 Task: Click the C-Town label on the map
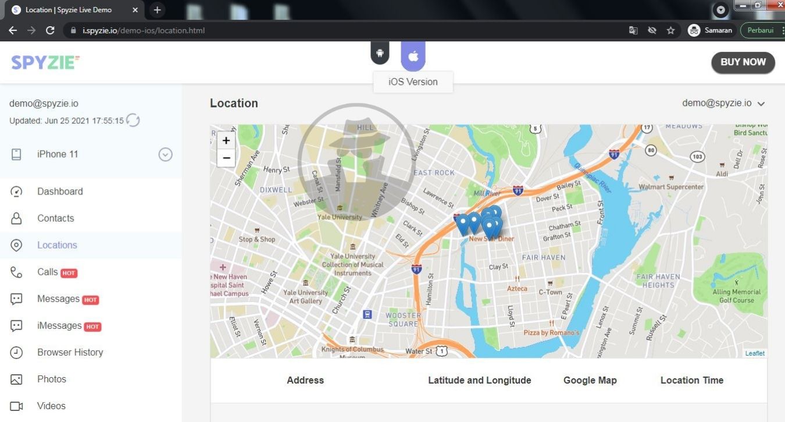coord(551,292)
